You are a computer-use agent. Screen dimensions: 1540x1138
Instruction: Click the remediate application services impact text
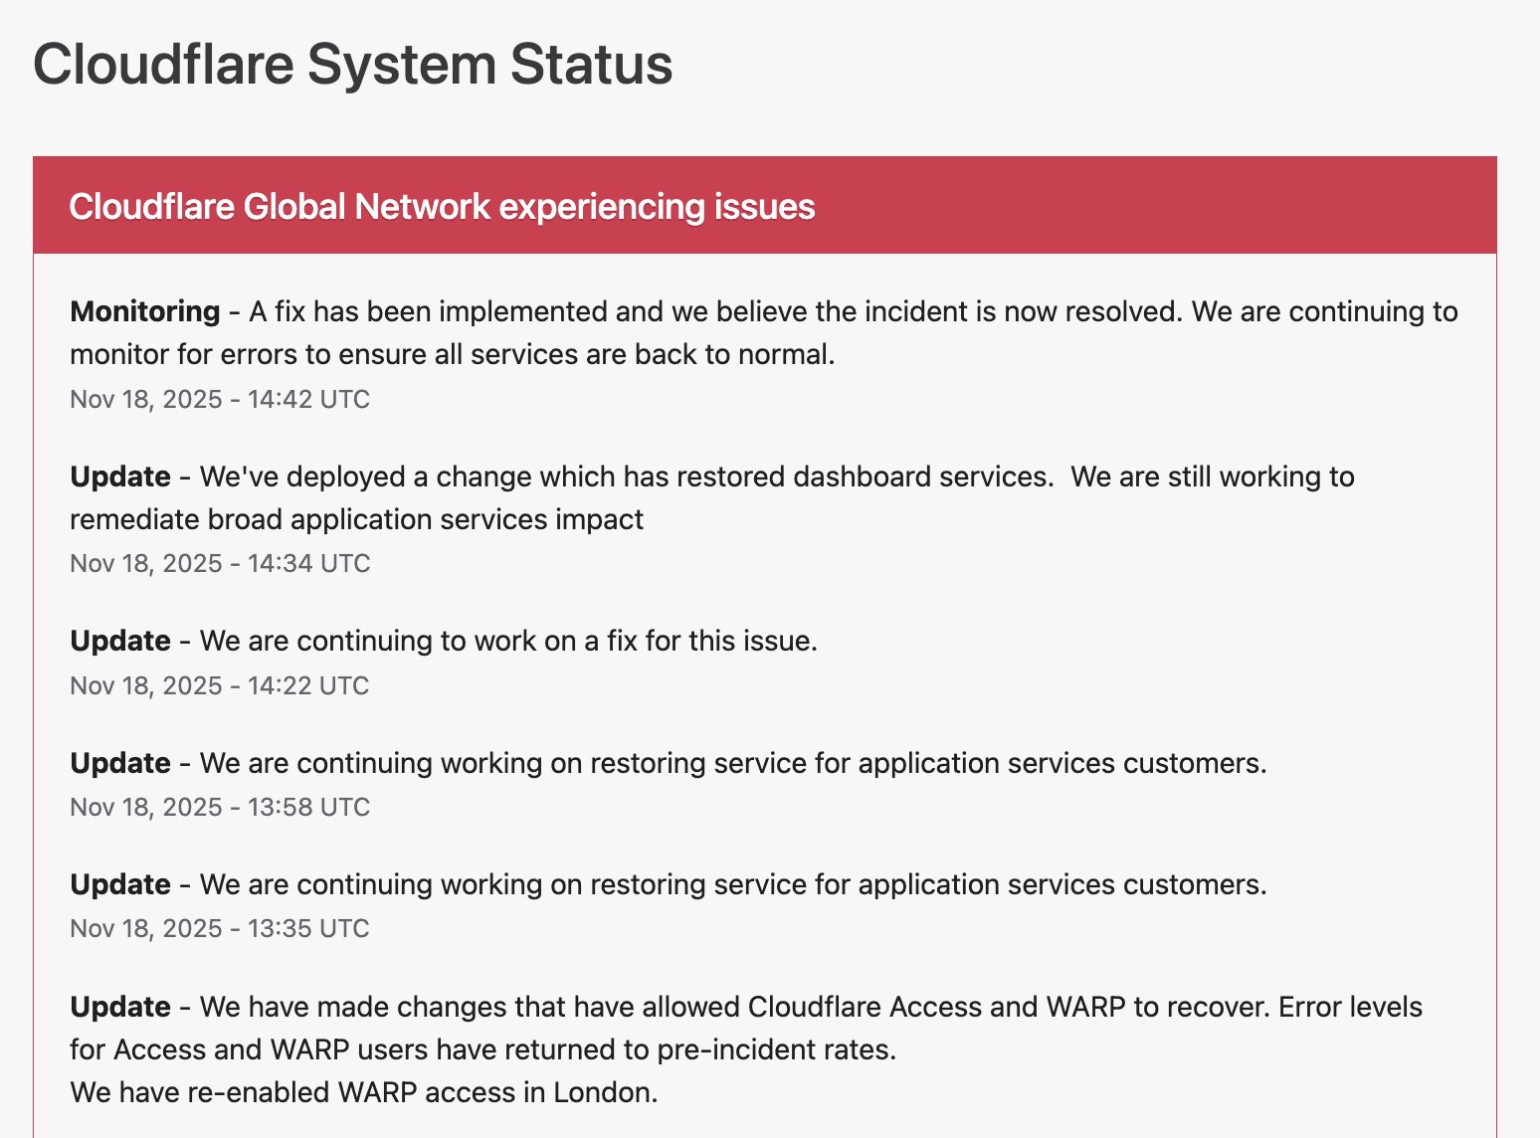[x=356, y=519]
